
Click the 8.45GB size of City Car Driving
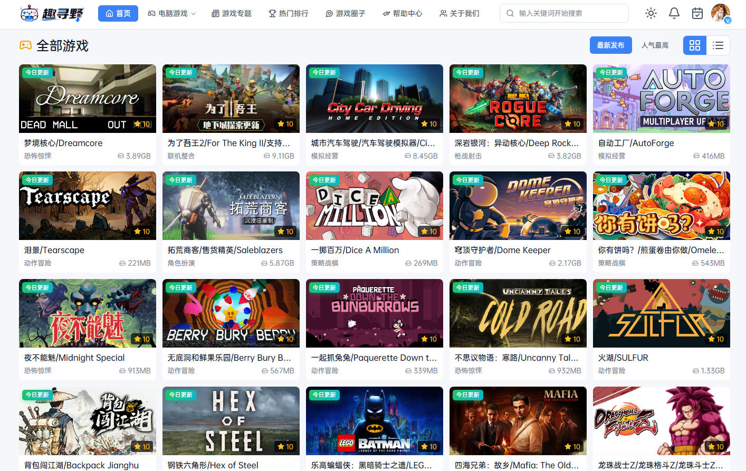click(x=425, y=156)
